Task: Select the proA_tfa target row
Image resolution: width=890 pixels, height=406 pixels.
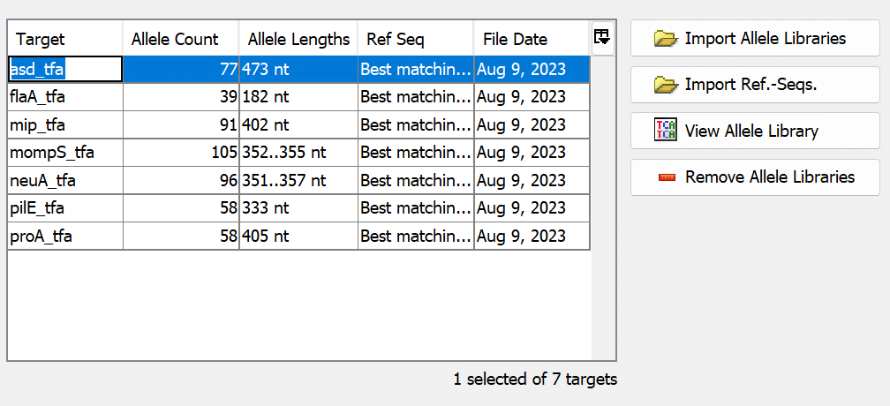Action: coord(42,237)
